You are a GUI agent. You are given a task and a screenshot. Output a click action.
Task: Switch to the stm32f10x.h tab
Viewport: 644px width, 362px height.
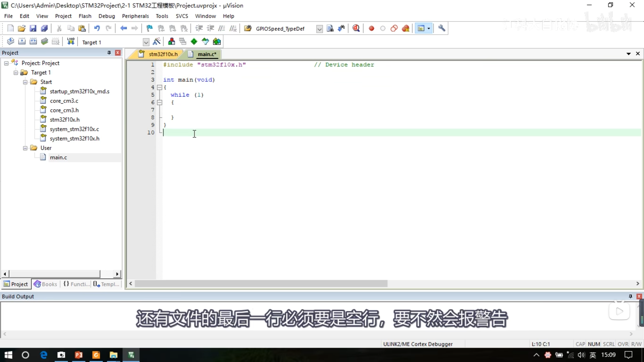(163, 54)
